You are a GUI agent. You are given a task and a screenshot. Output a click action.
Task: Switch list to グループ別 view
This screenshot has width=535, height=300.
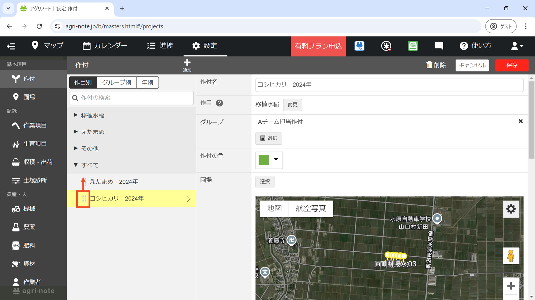pyautogui.click(x=117, y=82)
